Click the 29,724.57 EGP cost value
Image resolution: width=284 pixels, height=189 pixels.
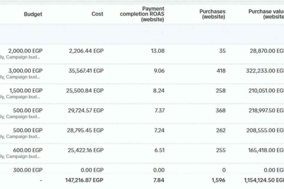86,111
